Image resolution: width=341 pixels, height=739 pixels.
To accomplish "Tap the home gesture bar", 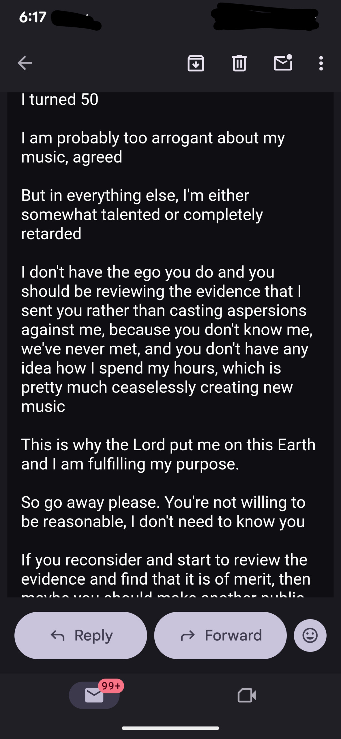I will [170, 728].
